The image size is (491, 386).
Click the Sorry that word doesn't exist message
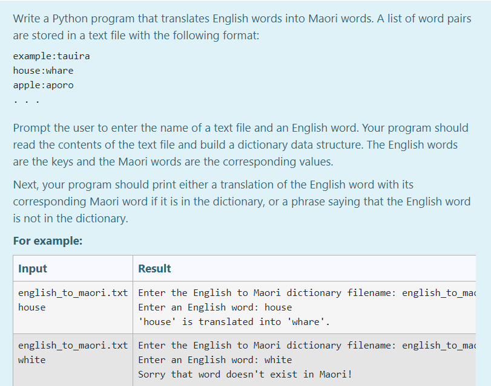click(x=243, y=374)
